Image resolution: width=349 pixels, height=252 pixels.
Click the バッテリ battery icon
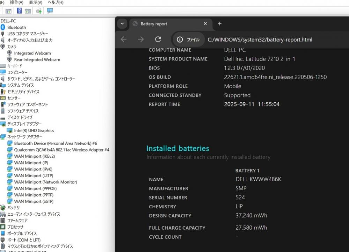click(3, 207)
